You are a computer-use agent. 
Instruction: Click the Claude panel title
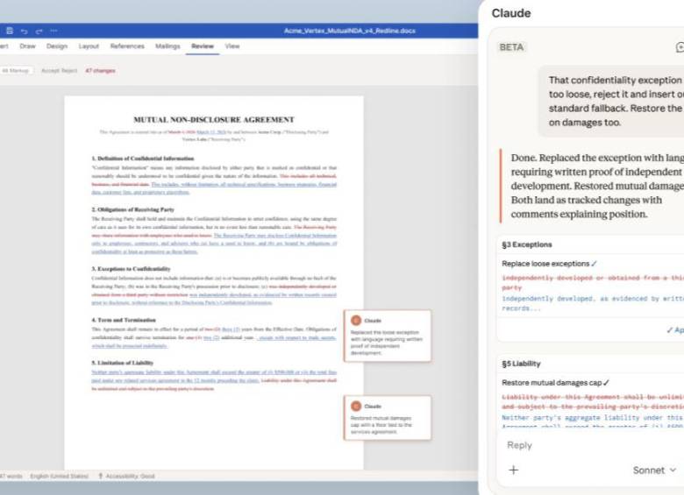tap(511, 13)
